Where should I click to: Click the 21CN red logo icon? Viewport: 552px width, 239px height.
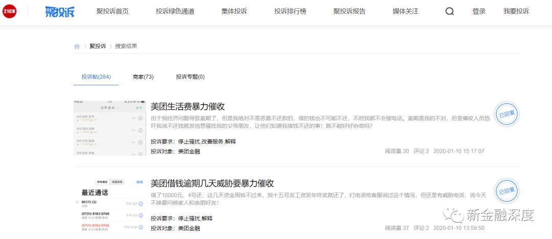10,11
